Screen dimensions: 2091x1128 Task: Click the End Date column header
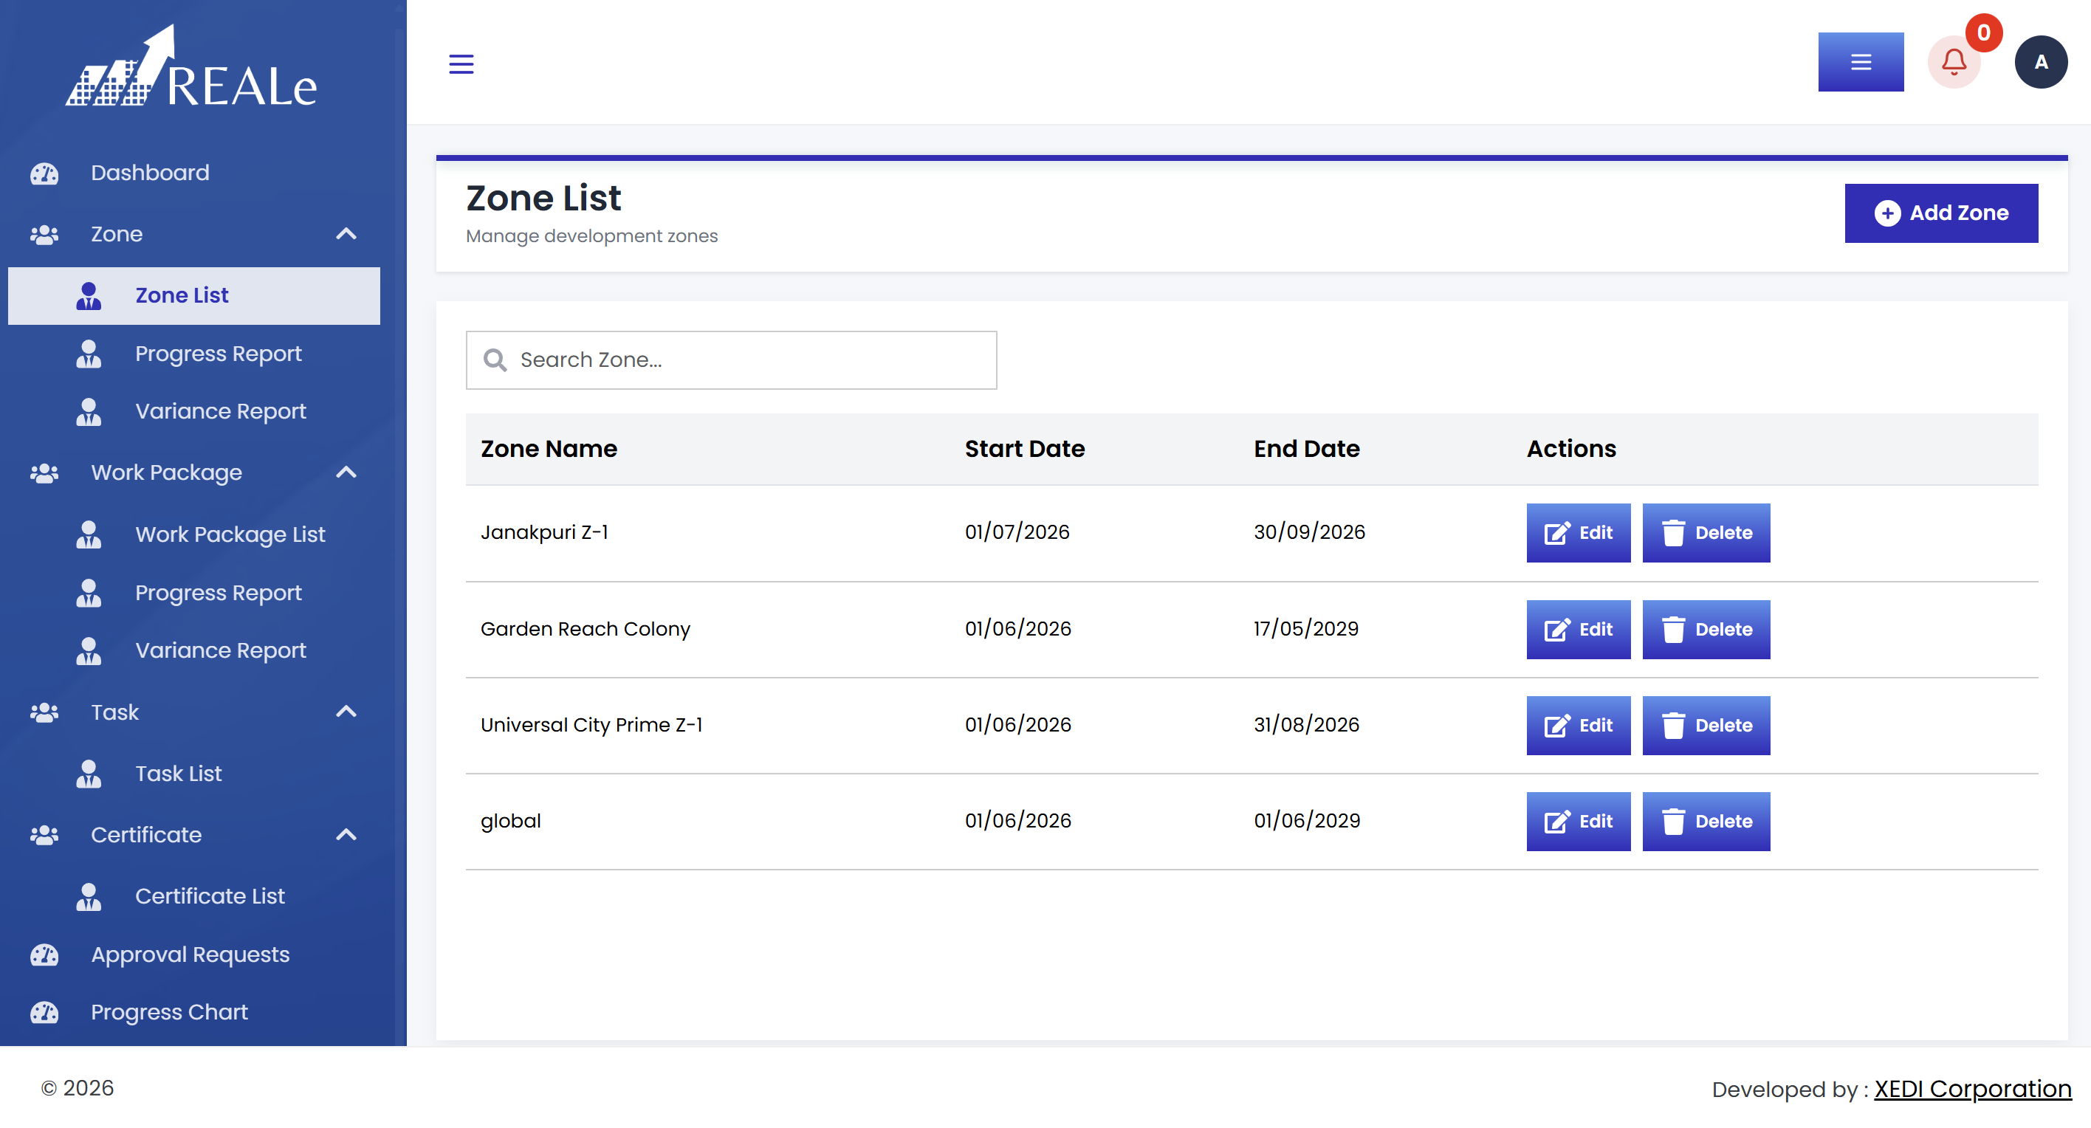tap(1306, 449)
